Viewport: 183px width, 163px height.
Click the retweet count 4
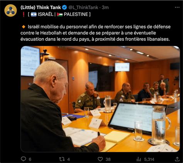click(69, 160)
